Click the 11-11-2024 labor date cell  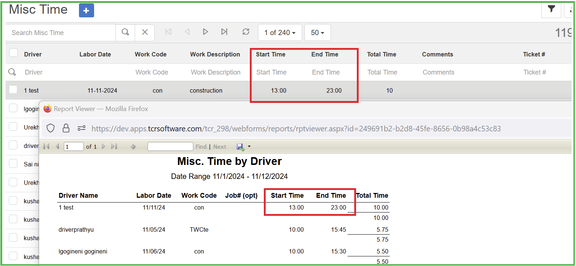[103, 90]
